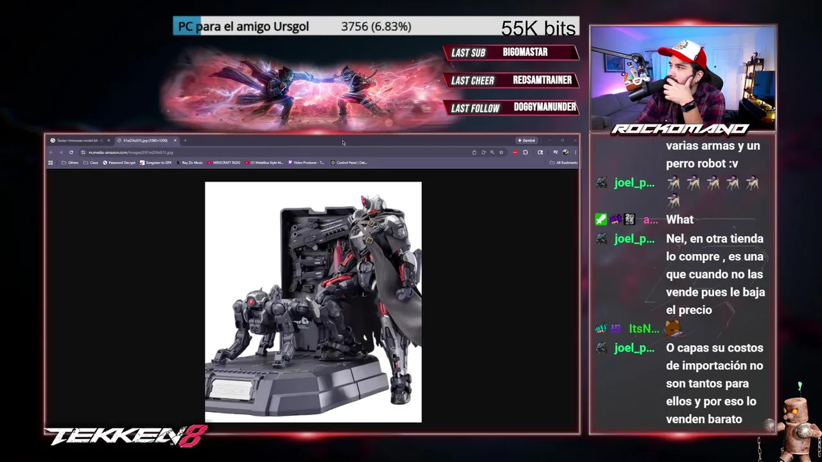
Task: Open the Password Decrypt bookmark
Action: 119,162
